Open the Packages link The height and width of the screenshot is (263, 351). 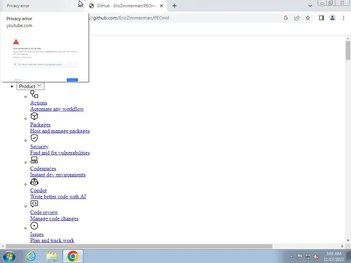[x=40, y=125]
